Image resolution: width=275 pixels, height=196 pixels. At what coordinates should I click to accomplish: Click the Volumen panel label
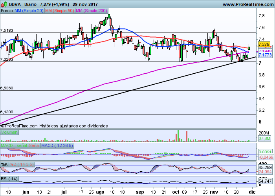tap(9, 132)
